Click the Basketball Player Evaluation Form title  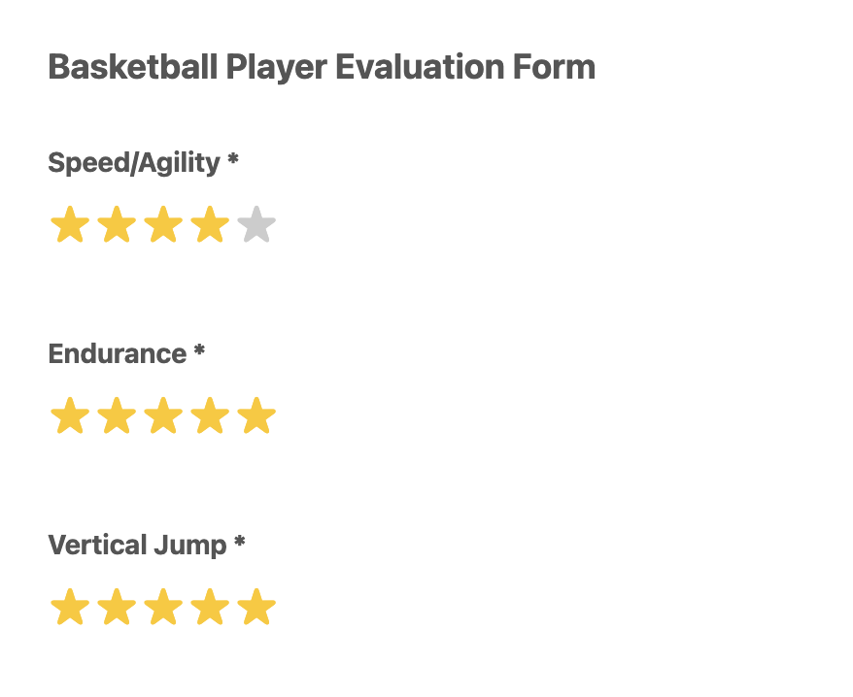(323, 67)
